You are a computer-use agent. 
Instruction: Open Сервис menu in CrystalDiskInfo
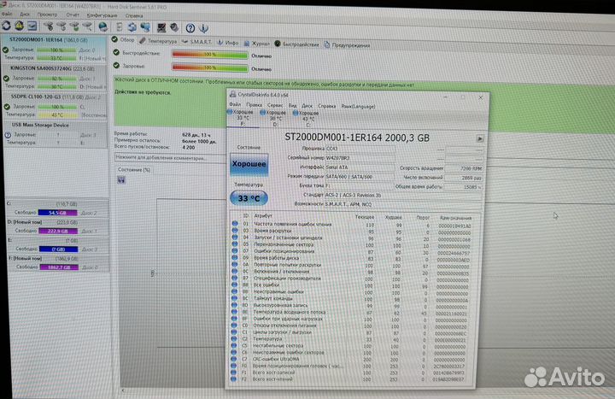click(275, 105)
